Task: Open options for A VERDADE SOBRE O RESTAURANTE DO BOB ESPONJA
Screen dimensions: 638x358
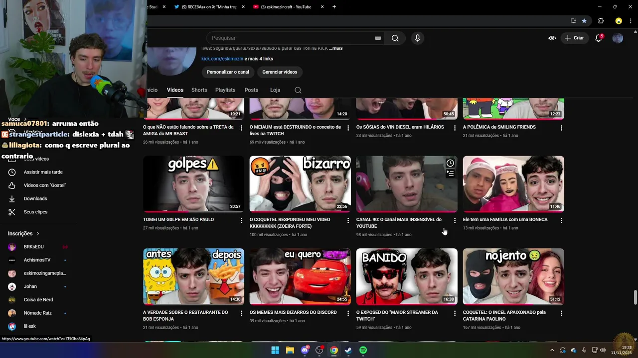Action: pyautogui.click(x=242, y=313)
